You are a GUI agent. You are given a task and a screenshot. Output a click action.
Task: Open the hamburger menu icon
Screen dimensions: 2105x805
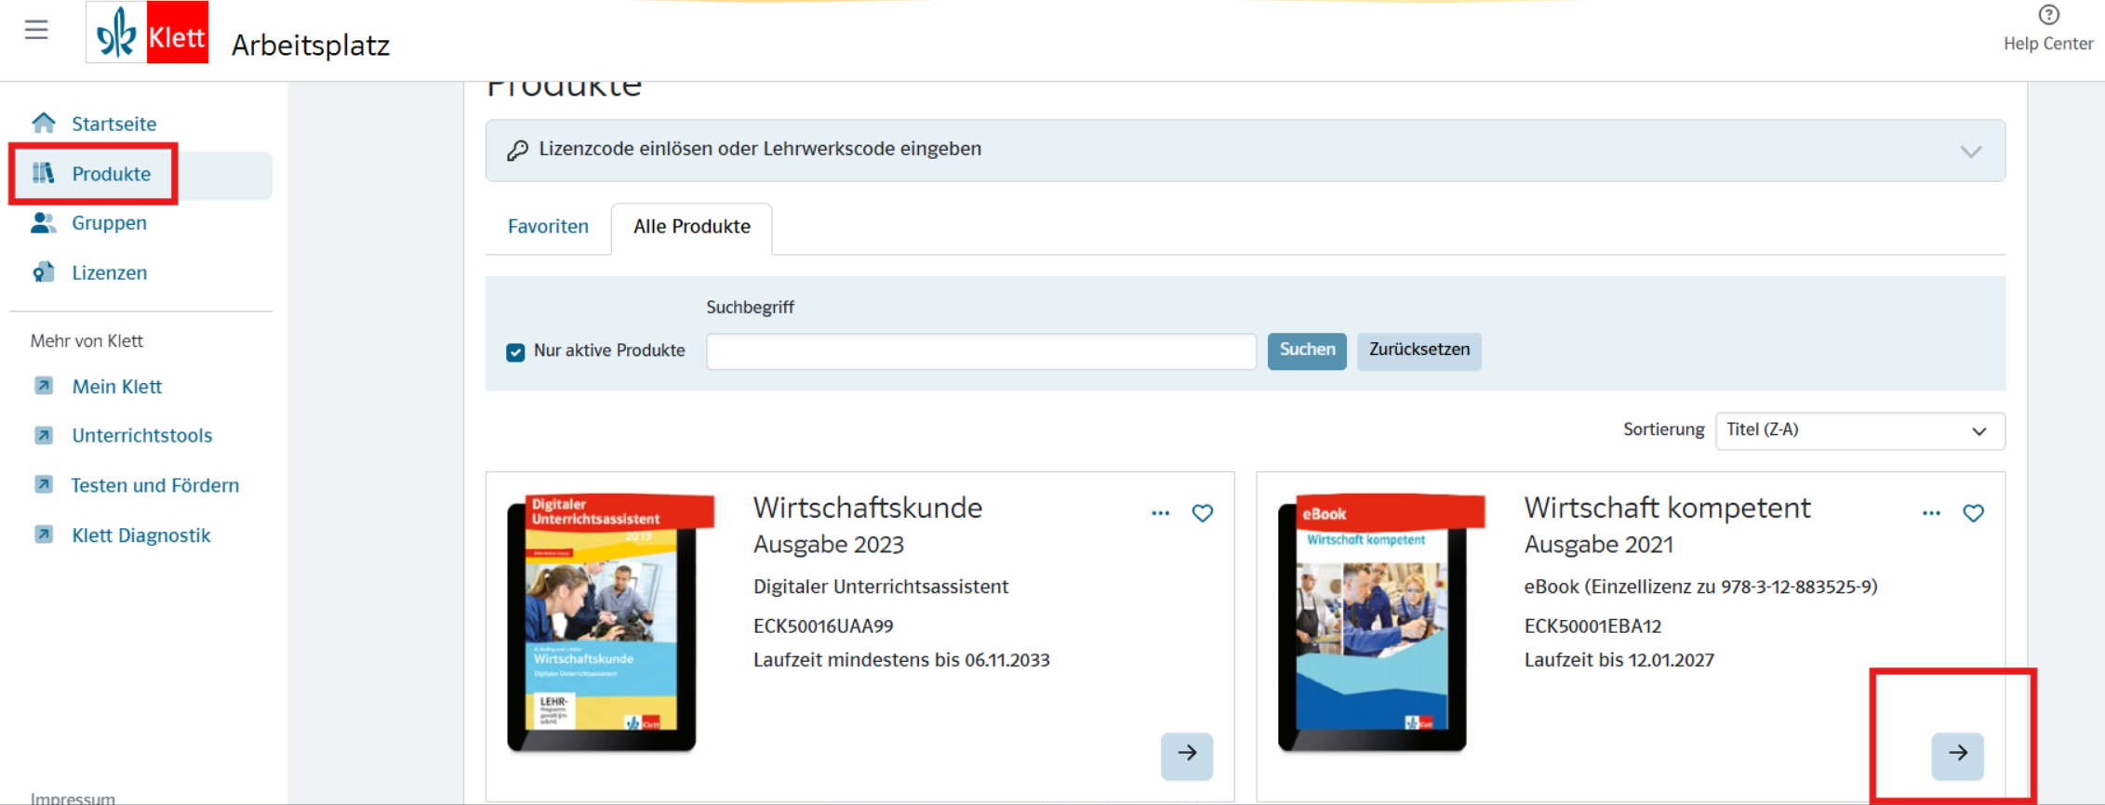tap(36, 31)
